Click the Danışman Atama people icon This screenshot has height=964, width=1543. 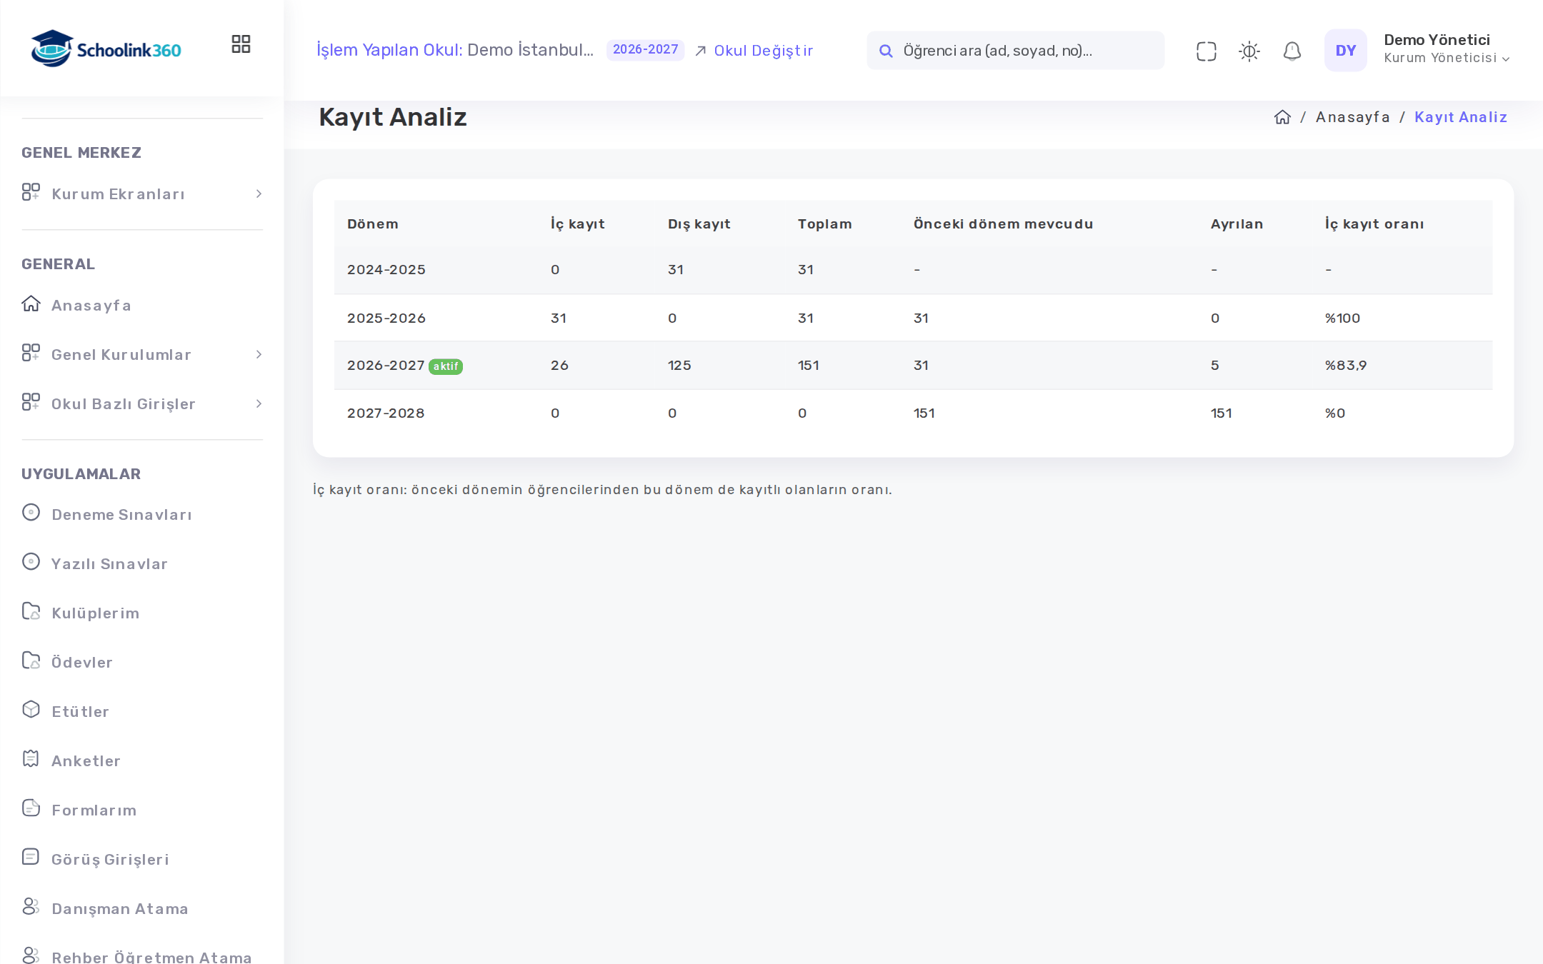(x=31, y=906)
